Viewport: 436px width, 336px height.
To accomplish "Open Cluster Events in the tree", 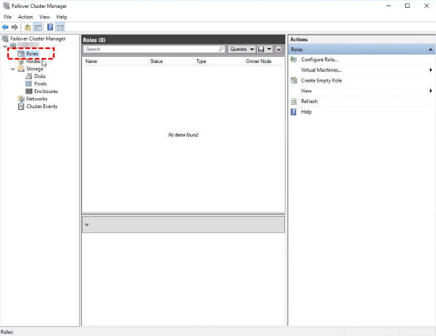I will point(42,106).
